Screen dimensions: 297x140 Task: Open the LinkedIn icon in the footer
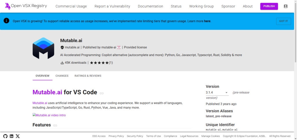[12, 136]
